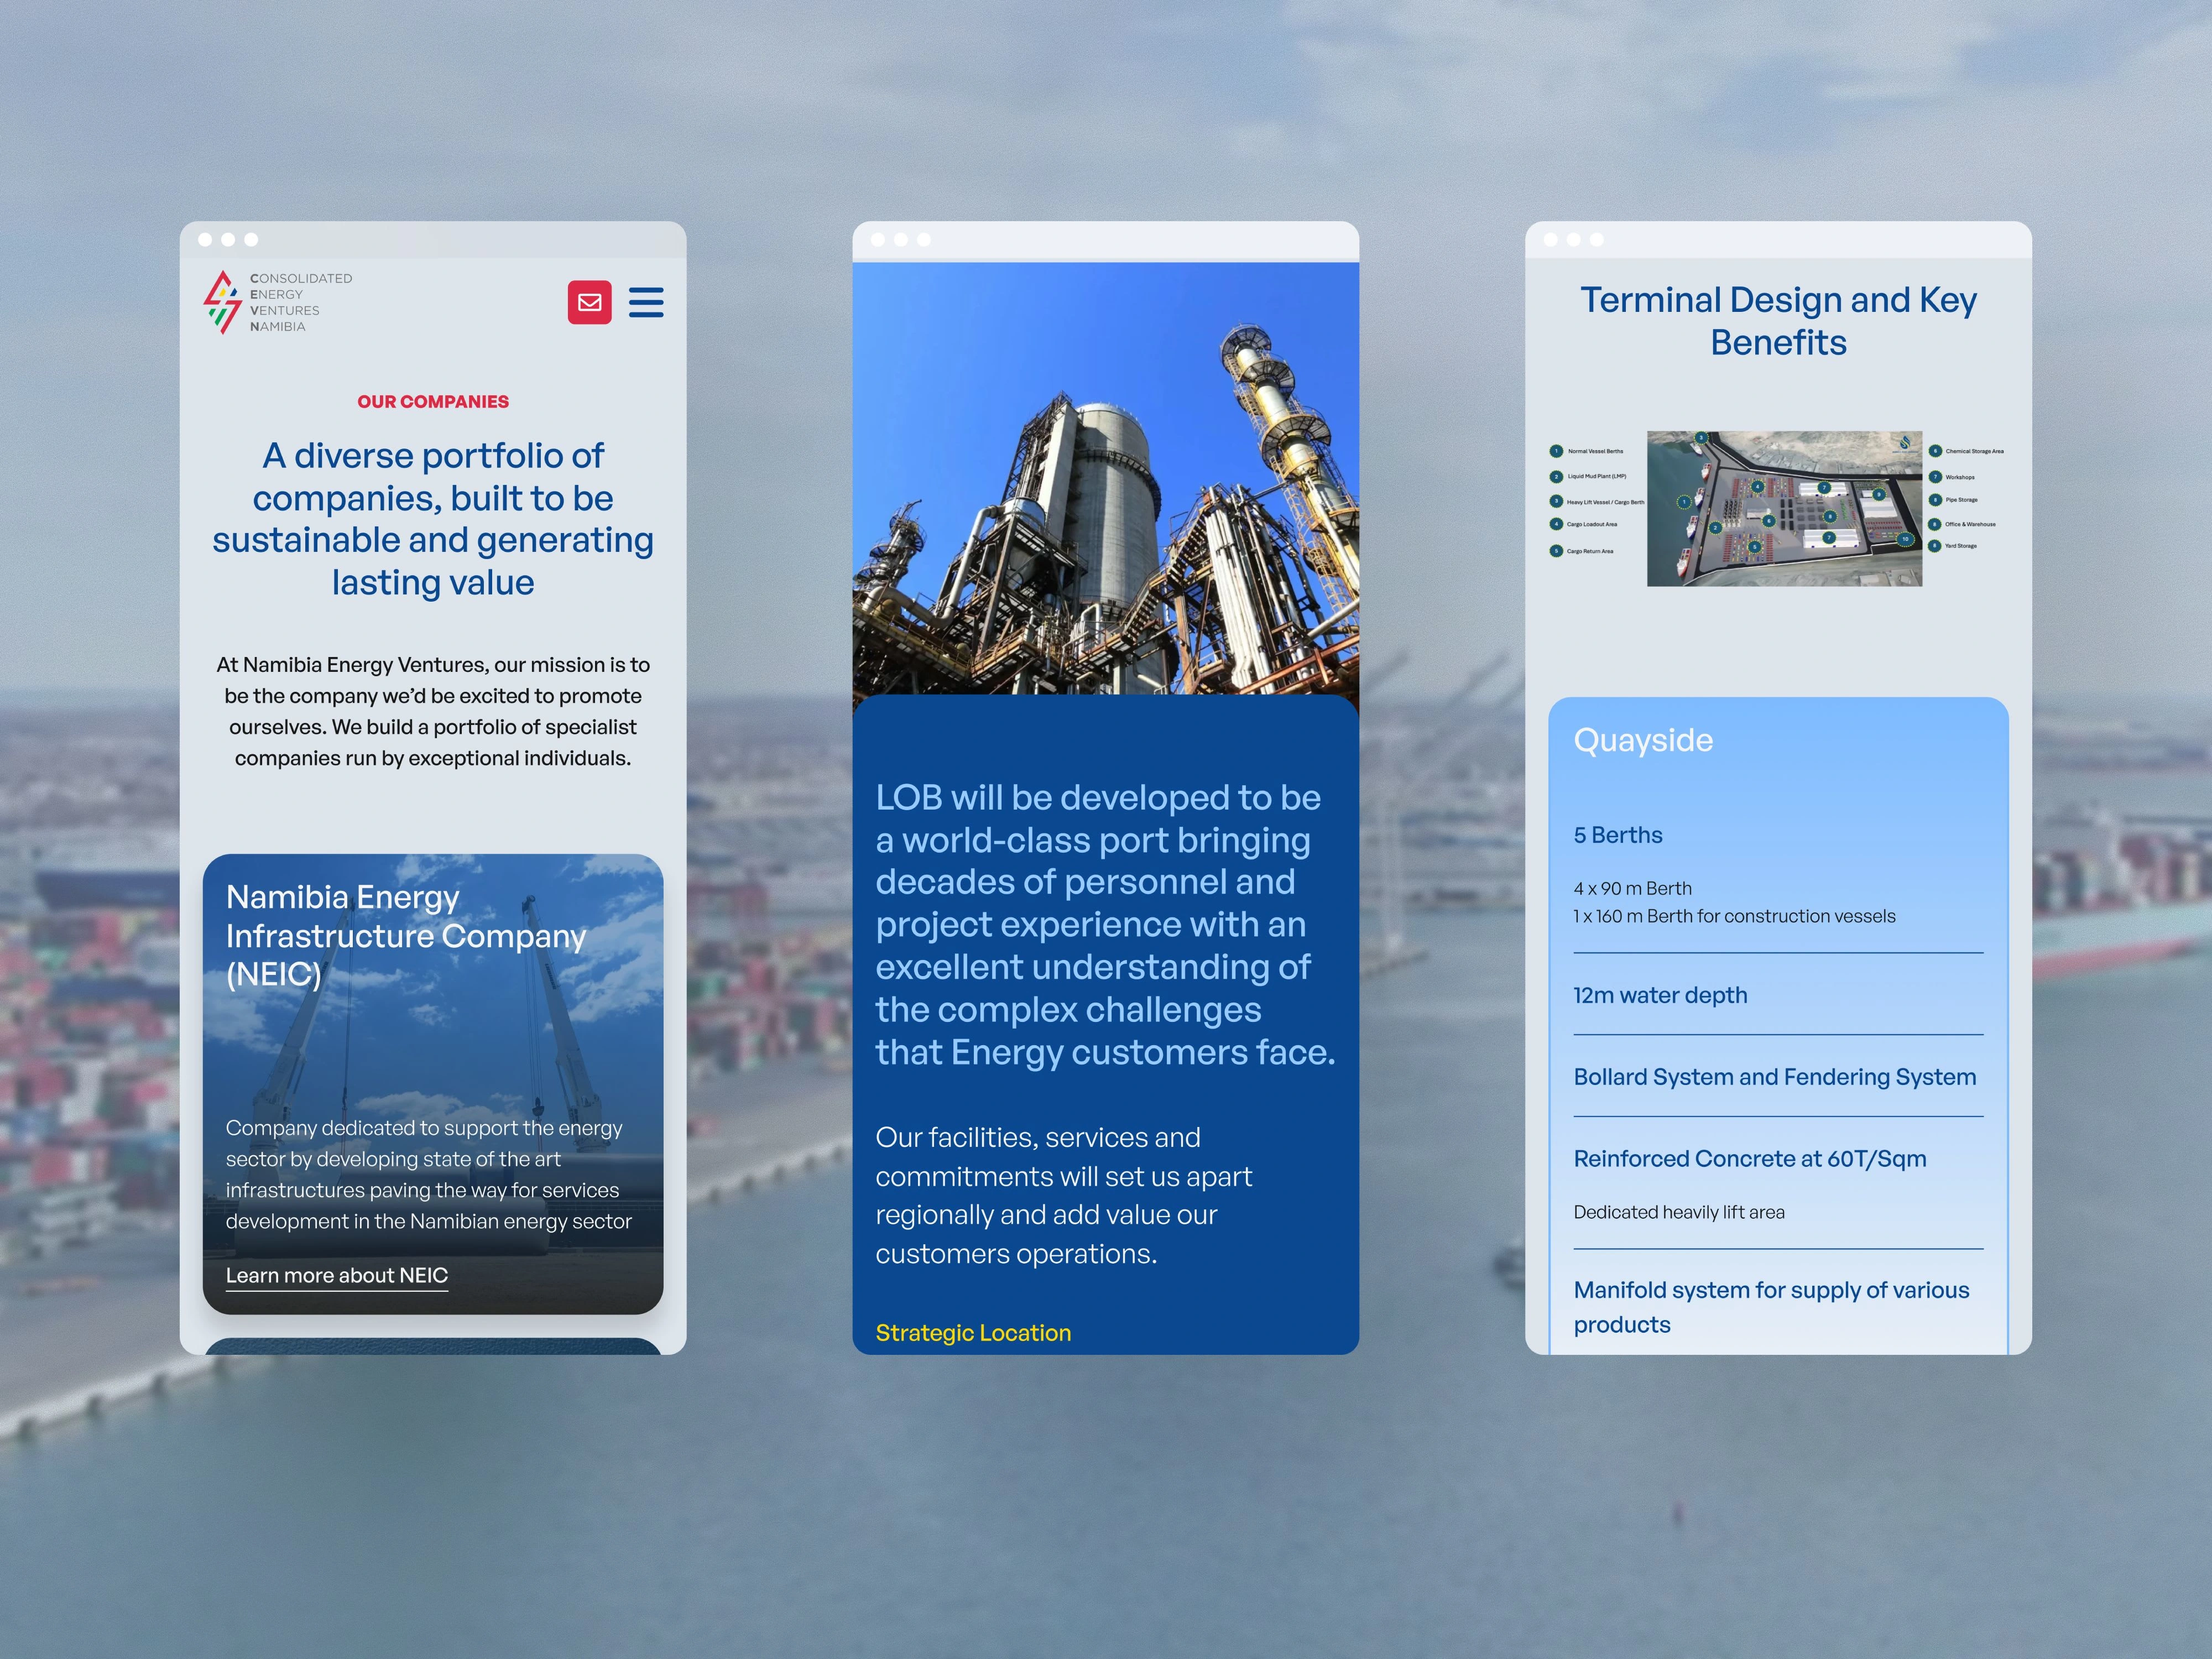Screen dimensions: 2212x1659
Task: Open the hamburger navigation menu
Action: [646, 302]
